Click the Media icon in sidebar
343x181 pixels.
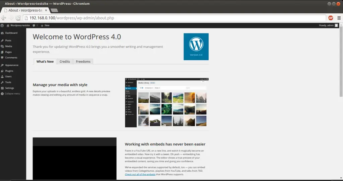coord(2,46)
